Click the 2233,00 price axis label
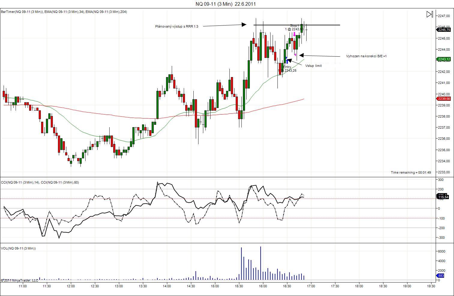The width and height of the screenshot is (454, 296). [x=443, y=172]
